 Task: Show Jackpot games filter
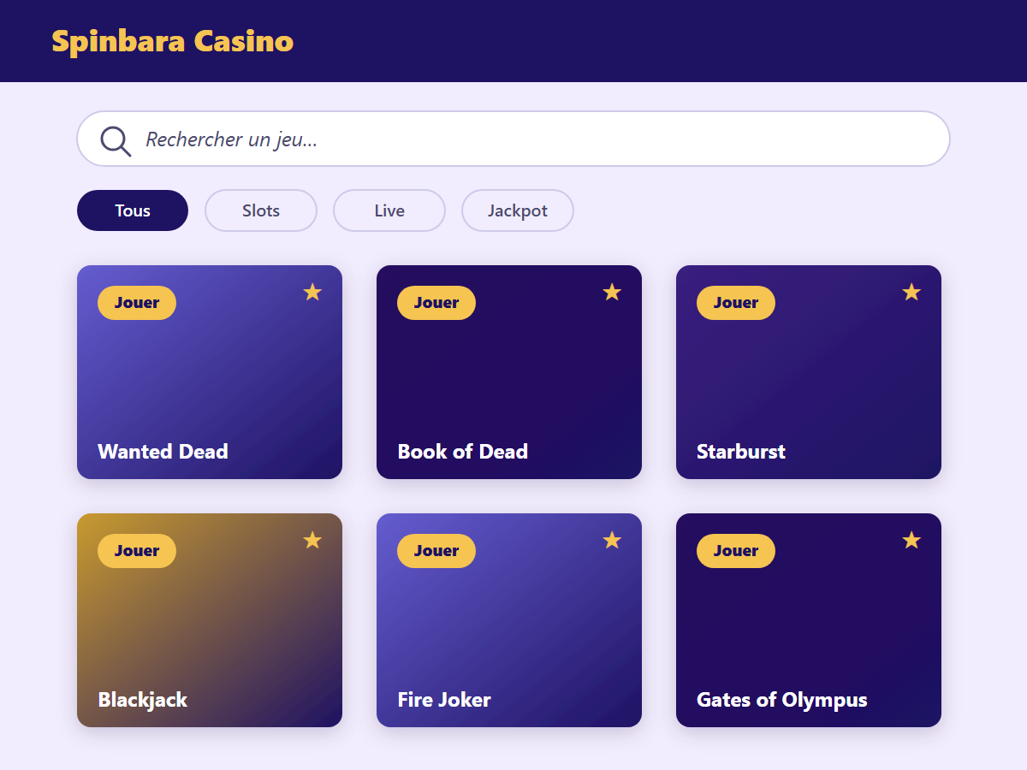[x=518, y=210]
